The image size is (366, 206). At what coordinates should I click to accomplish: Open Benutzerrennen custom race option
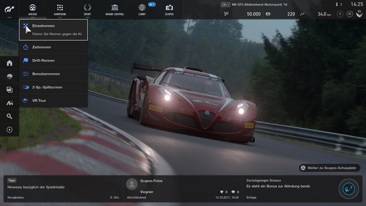[x=54, y=74]
